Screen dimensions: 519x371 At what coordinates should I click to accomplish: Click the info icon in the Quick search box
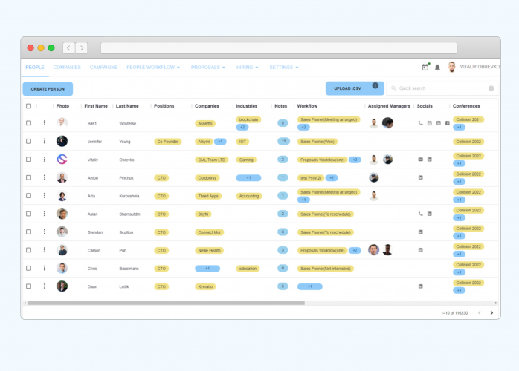tap(491, 88)
